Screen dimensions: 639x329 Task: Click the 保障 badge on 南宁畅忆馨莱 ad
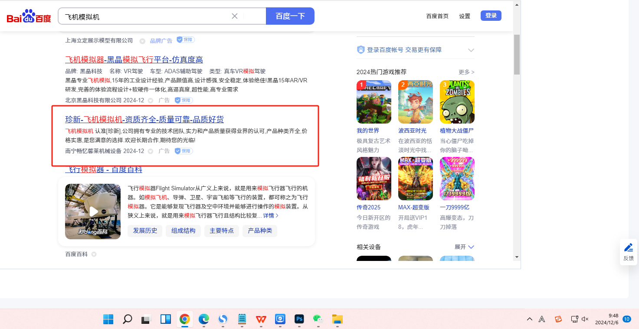[184, 151]
